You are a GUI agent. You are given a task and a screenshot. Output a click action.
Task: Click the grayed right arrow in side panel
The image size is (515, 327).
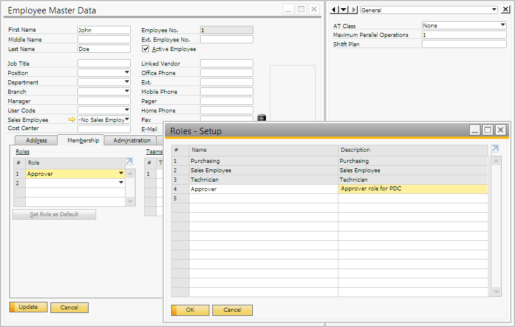tap(354, 10)
